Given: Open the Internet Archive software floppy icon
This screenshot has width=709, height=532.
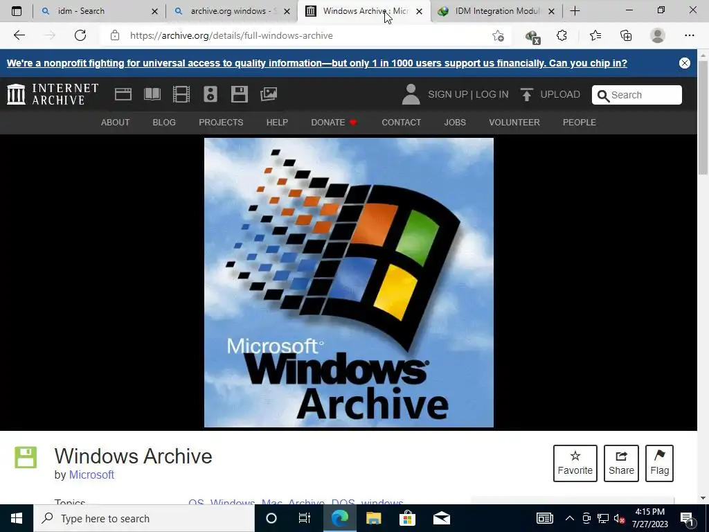Looking at the screenshot, I should [239, 94].
